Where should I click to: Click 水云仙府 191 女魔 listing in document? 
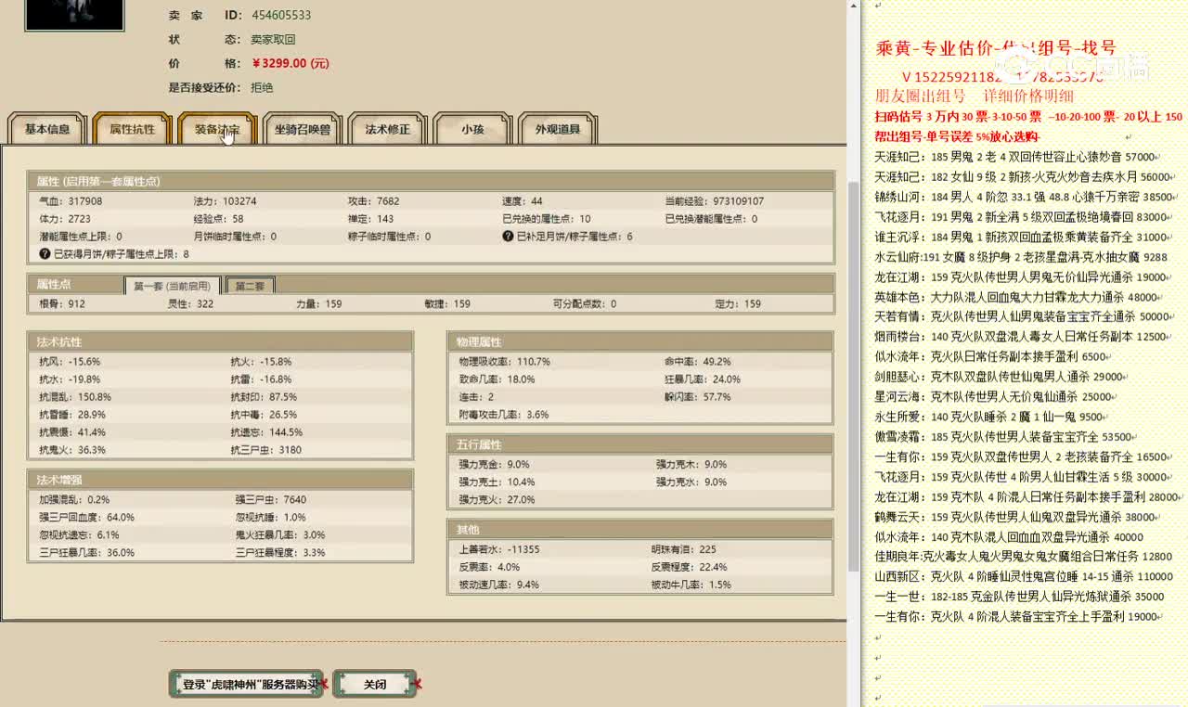[x=1021, y=257]
